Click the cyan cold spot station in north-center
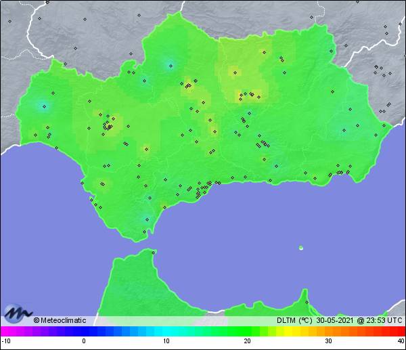The image size is (406, 350). point(171,66)
